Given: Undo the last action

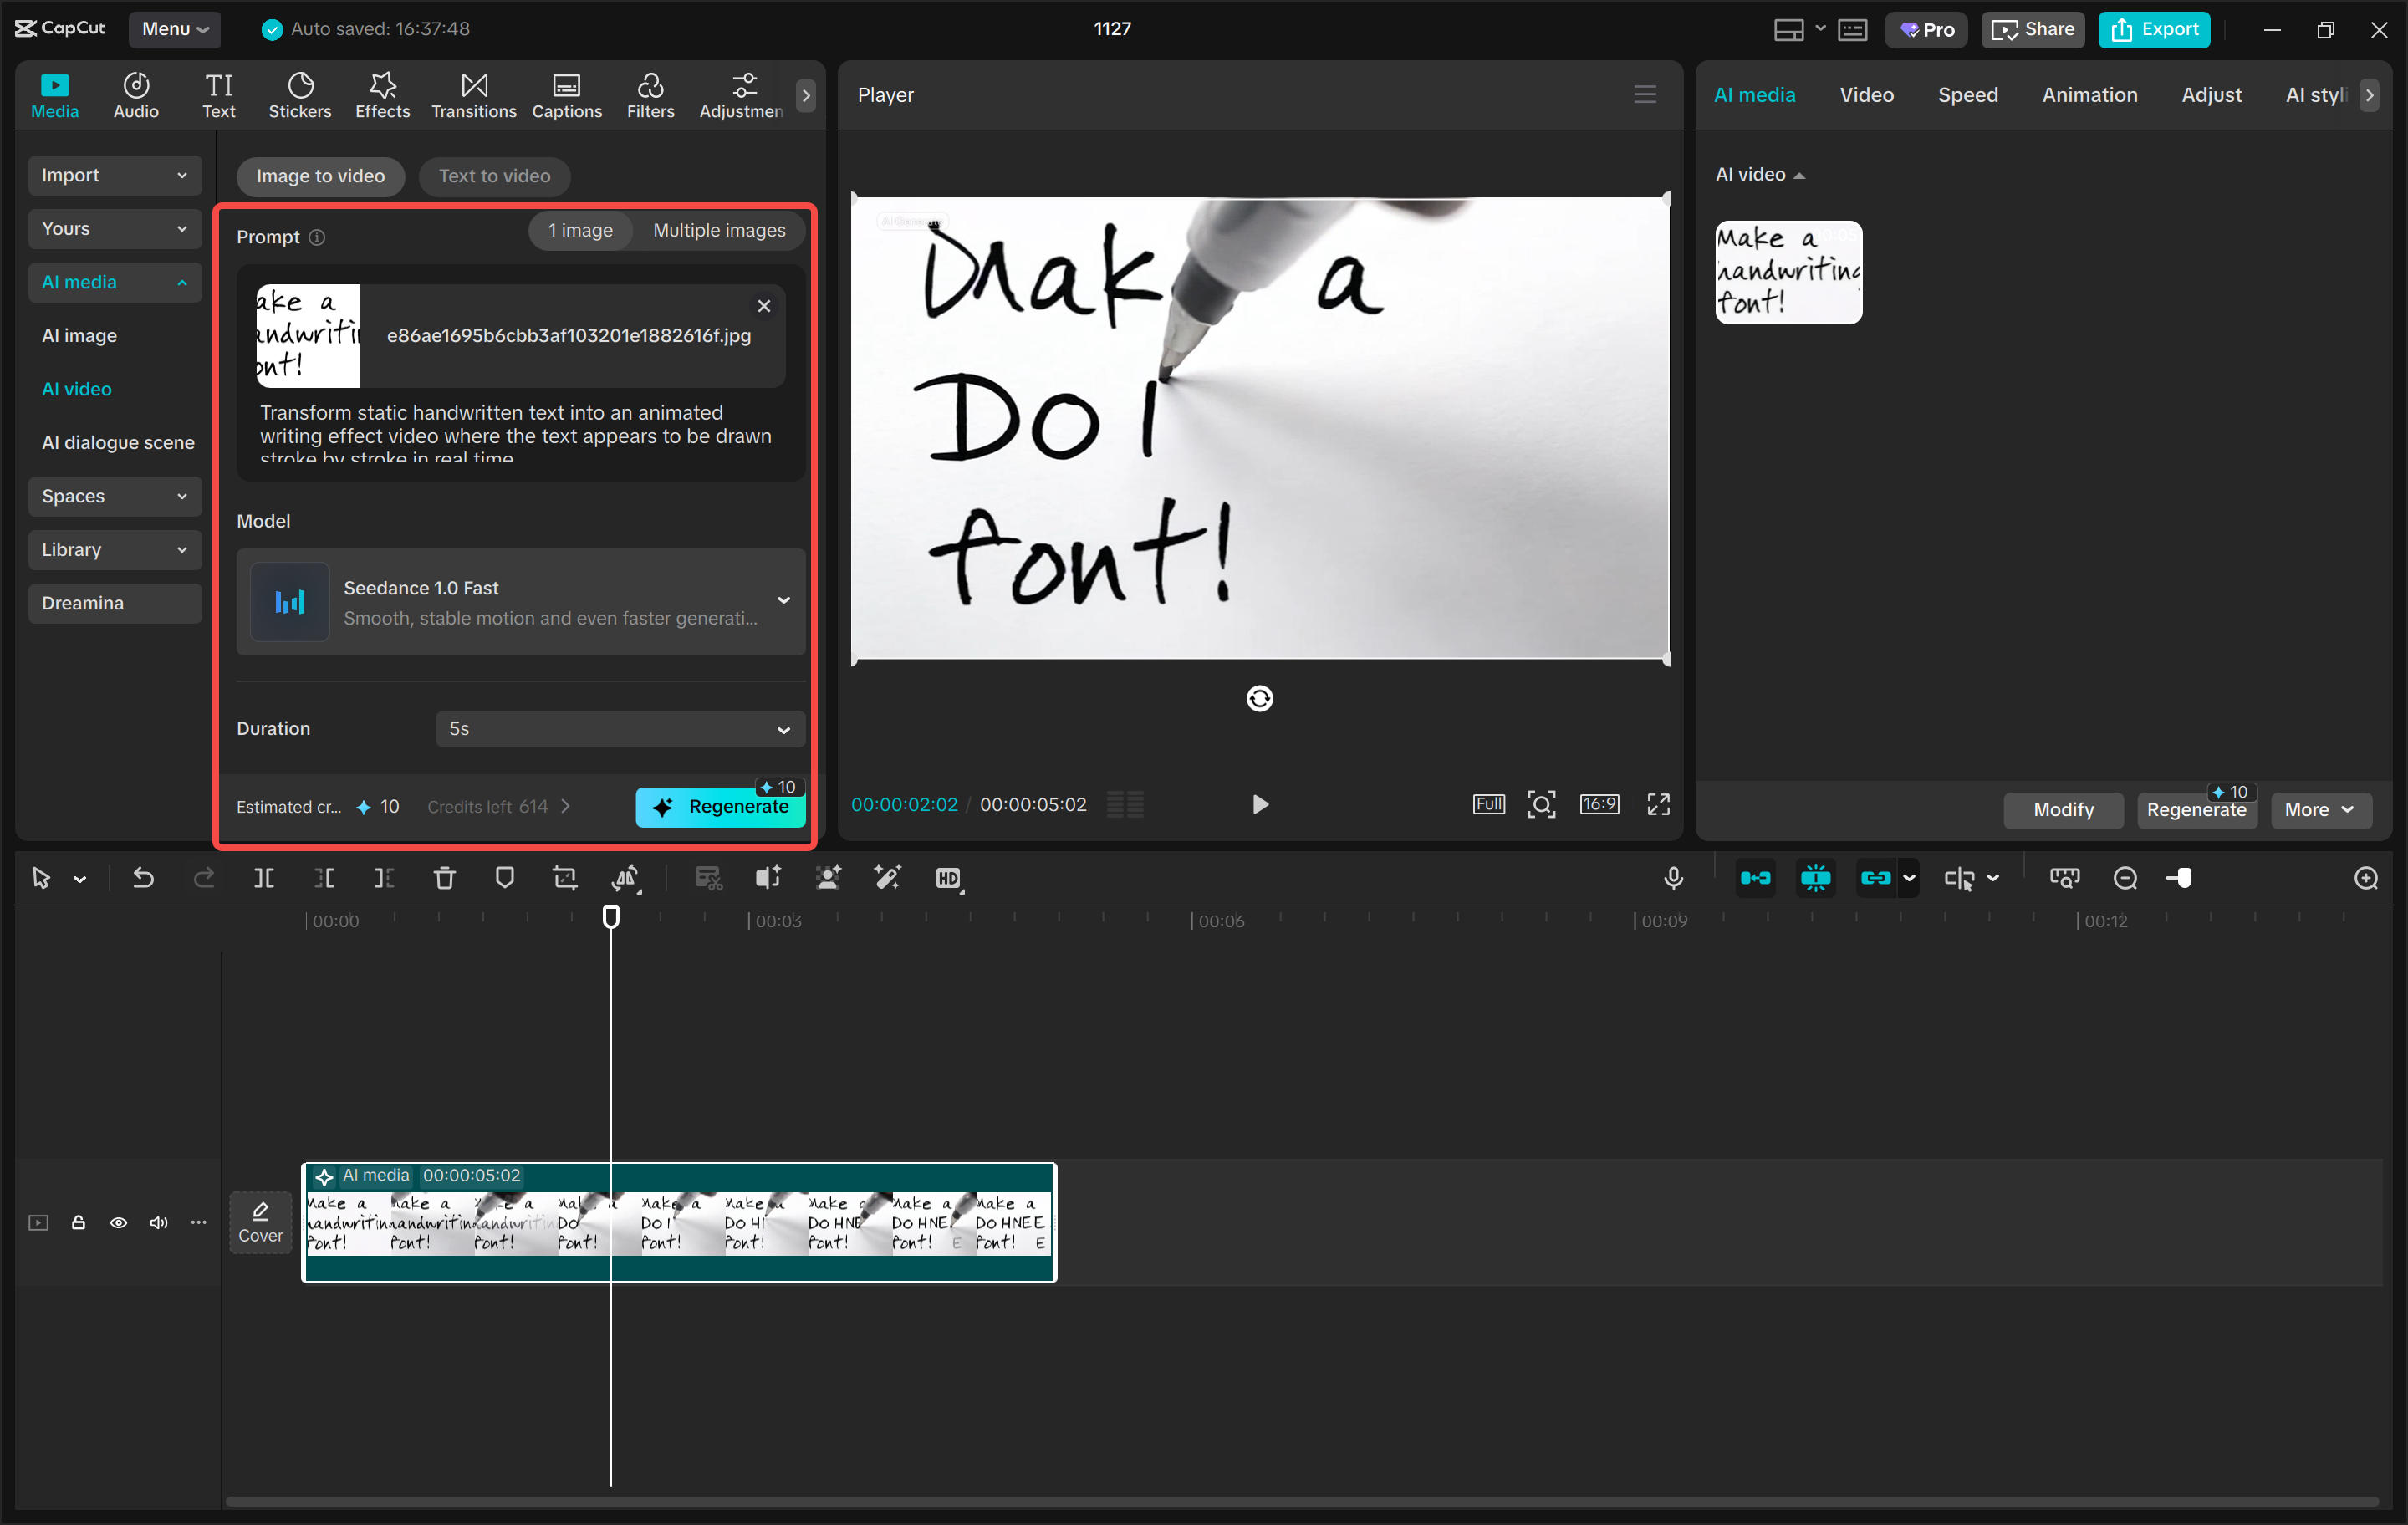Looking at the screenshot, I should point(143,877).
